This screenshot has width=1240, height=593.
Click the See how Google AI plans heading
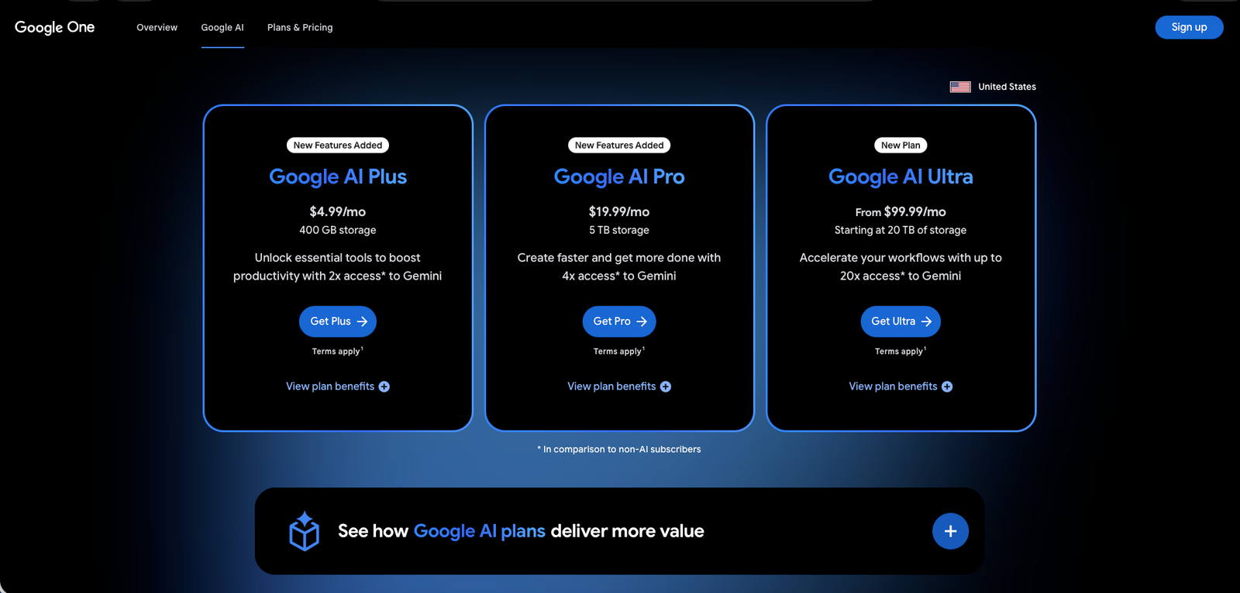[x=521, y=531]
